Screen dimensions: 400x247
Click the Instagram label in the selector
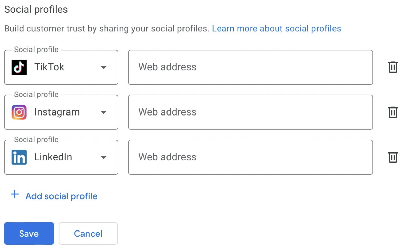click(x=57, y=112)
